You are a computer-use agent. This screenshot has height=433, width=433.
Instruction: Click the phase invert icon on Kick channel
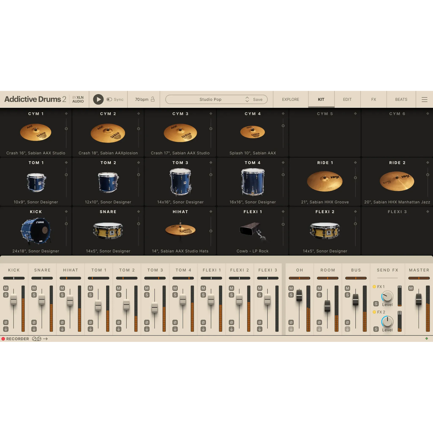6,322
